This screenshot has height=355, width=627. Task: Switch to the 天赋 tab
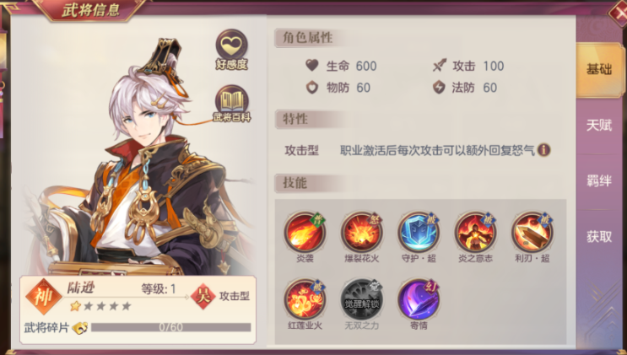click(x=598, y=126)
